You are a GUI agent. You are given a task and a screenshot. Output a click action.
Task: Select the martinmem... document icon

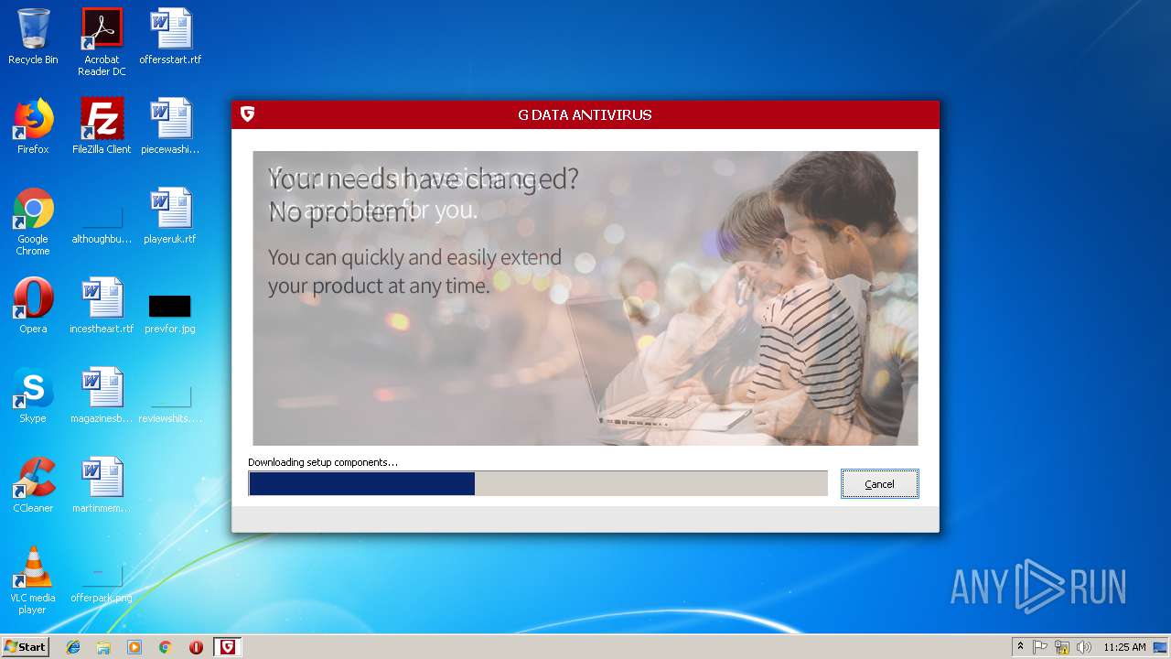pyautogui.click(x=102, y=485)
